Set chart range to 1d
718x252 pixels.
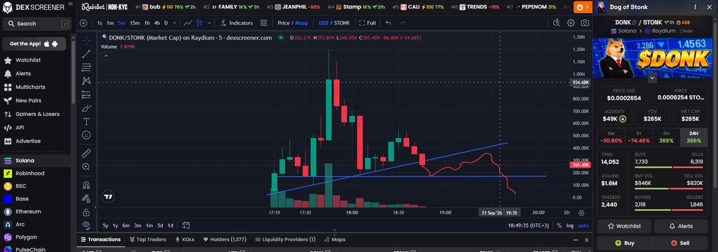click(x=170, y=226)
